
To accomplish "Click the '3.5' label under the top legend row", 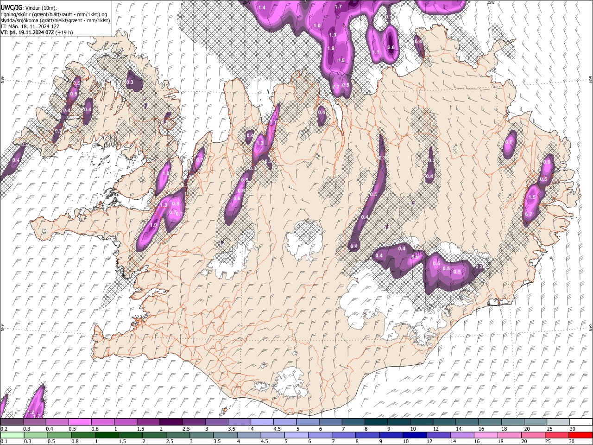I will pyautogui.click(x=231, y=429).
